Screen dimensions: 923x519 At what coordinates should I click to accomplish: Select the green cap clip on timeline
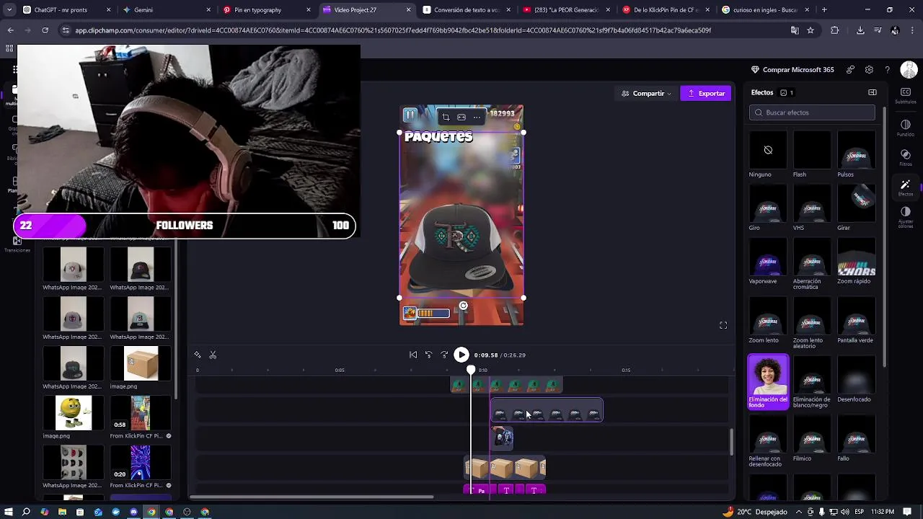(506, 386)
